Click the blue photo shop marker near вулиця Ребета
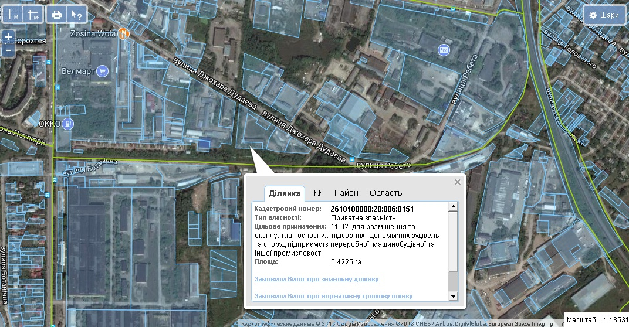This screenshot has width=629, height=327. click(443, 50)
